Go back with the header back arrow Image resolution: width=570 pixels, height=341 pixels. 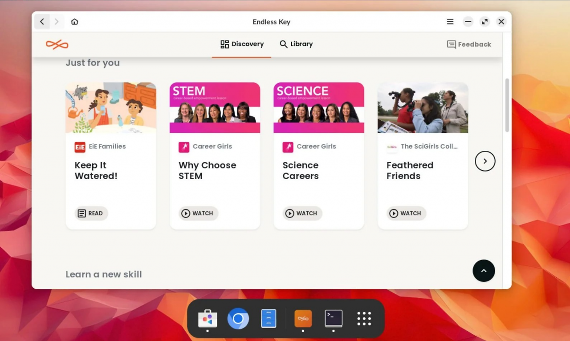pos(42,22)
